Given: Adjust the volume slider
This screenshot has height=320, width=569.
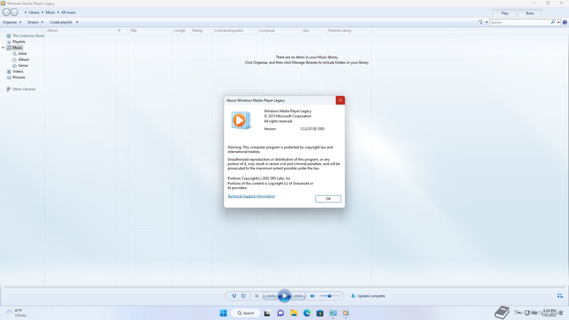Looking at the screenshot, I should point(330,296).
